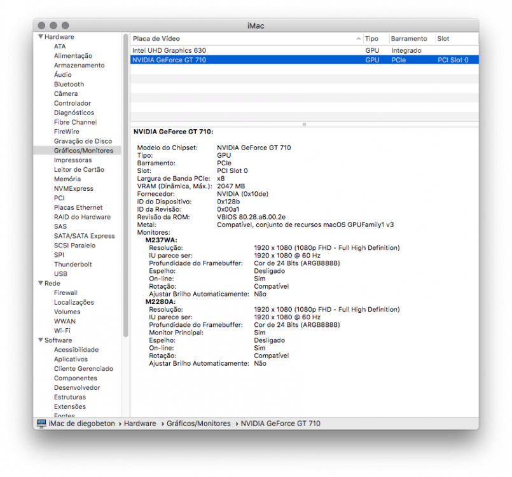Select the NVIDIA GeForce GT 710 row
The image size is (512, 477).
(304, 60)
